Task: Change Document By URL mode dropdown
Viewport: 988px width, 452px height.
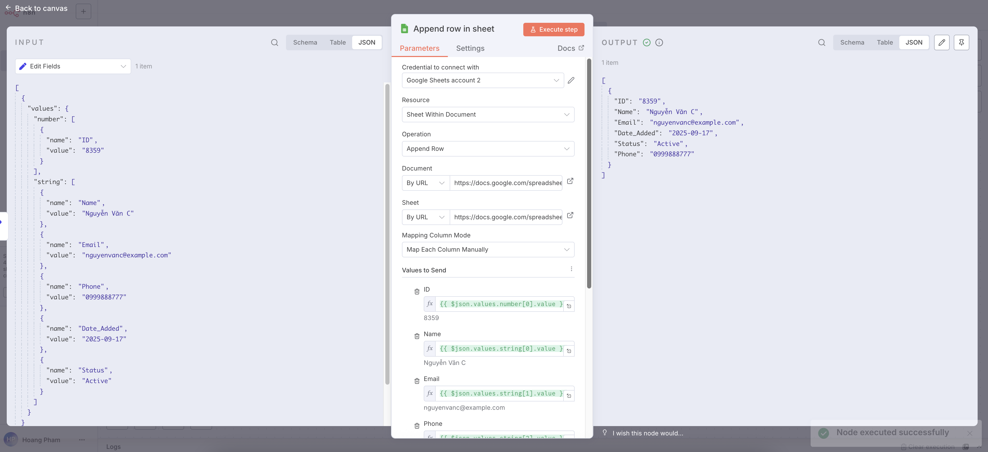Action: [x=426, y=183]
